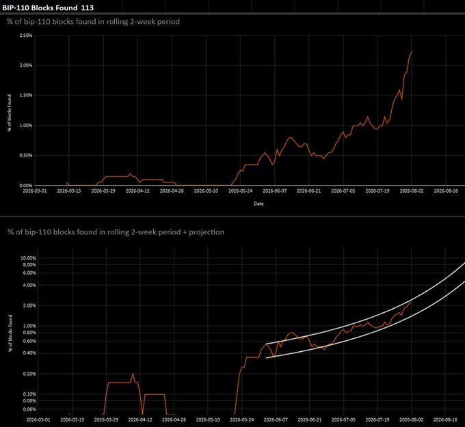Image resolution: width=465 pixels, height=427 pixels.
Task: Click '2026-07-19' date under the projection chart
Action: tap(377, 419)
